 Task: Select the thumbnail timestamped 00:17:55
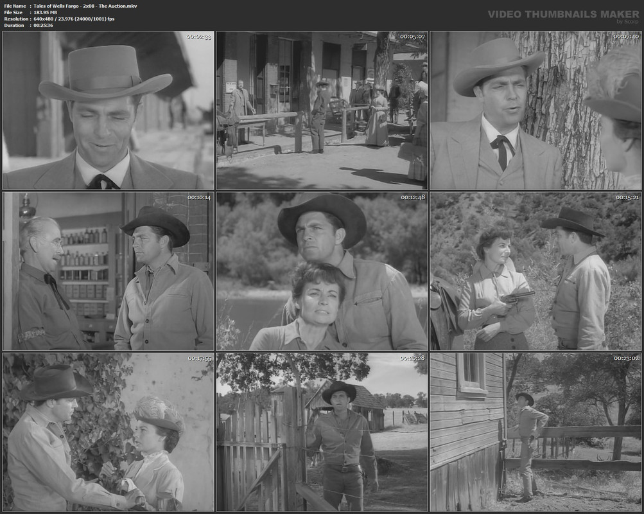[x=108, y=432]
